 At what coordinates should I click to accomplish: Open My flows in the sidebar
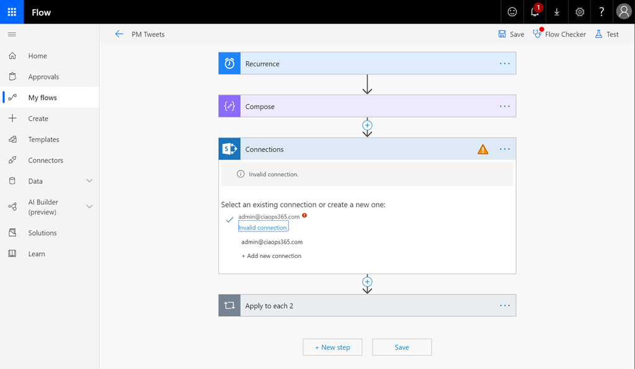tap(42, 97)
